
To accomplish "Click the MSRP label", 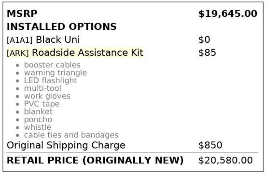I will tap(22, 13).
